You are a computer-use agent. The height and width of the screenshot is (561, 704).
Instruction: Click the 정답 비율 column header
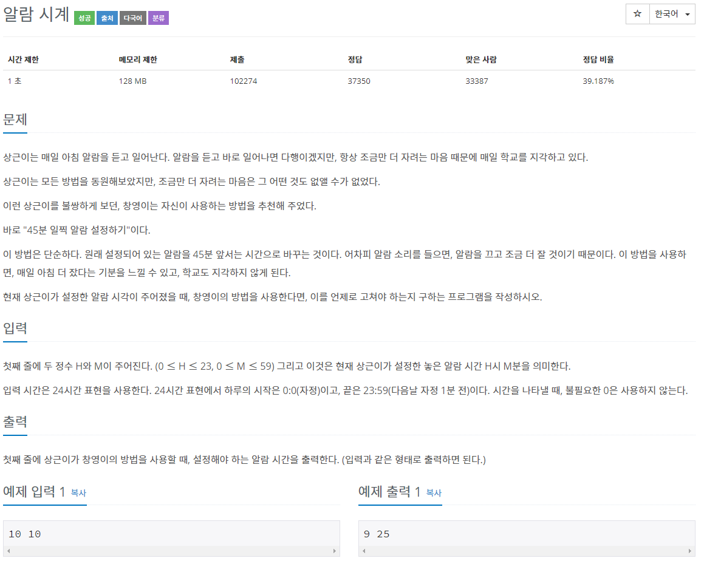598,59
